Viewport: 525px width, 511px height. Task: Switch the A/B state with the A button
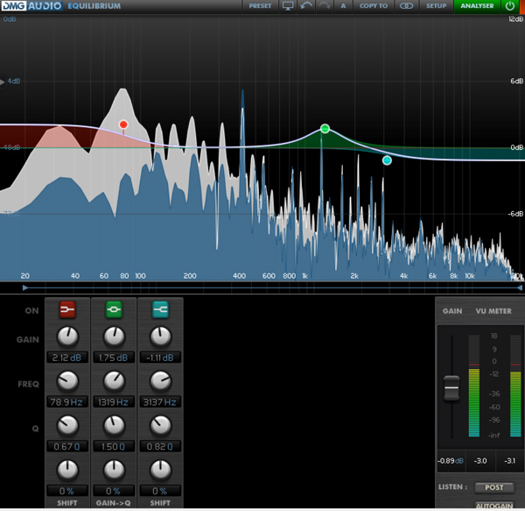click(343, 6)
